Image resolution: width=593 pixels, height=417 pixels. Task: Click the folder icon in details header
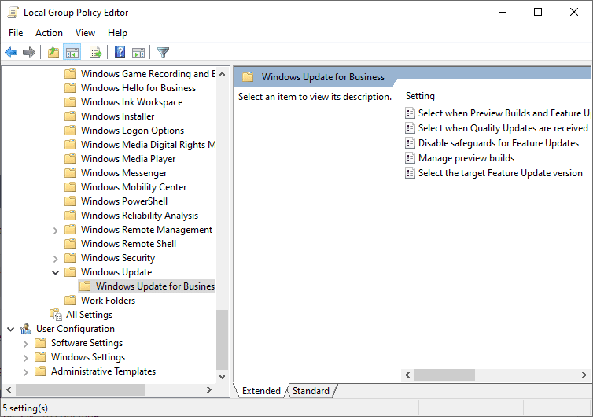point(248,77)
